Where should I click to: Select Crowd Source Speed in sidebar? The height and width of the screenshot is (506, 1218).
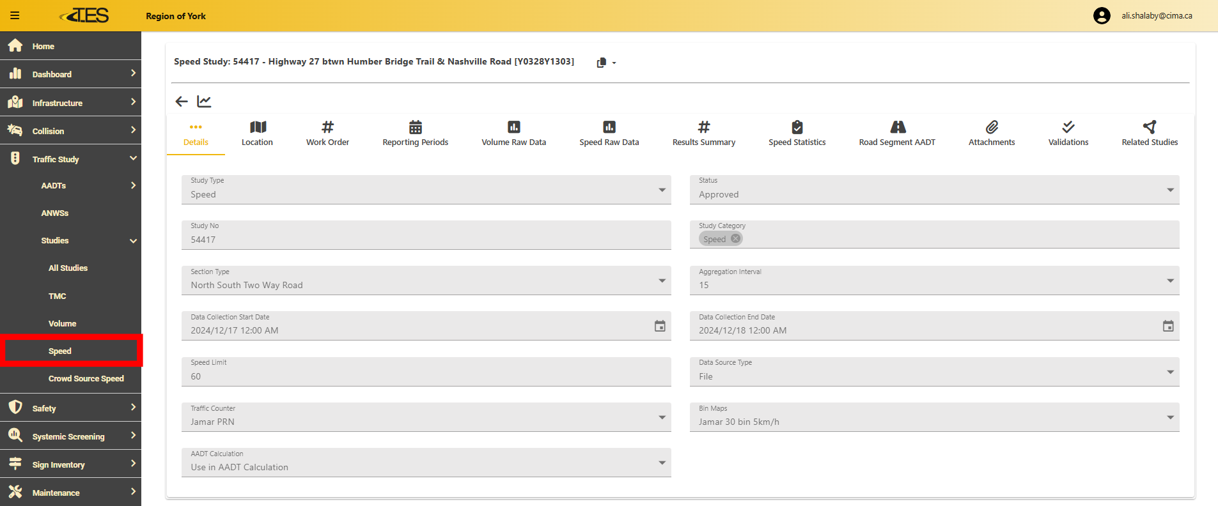click(x=86, y=379)
